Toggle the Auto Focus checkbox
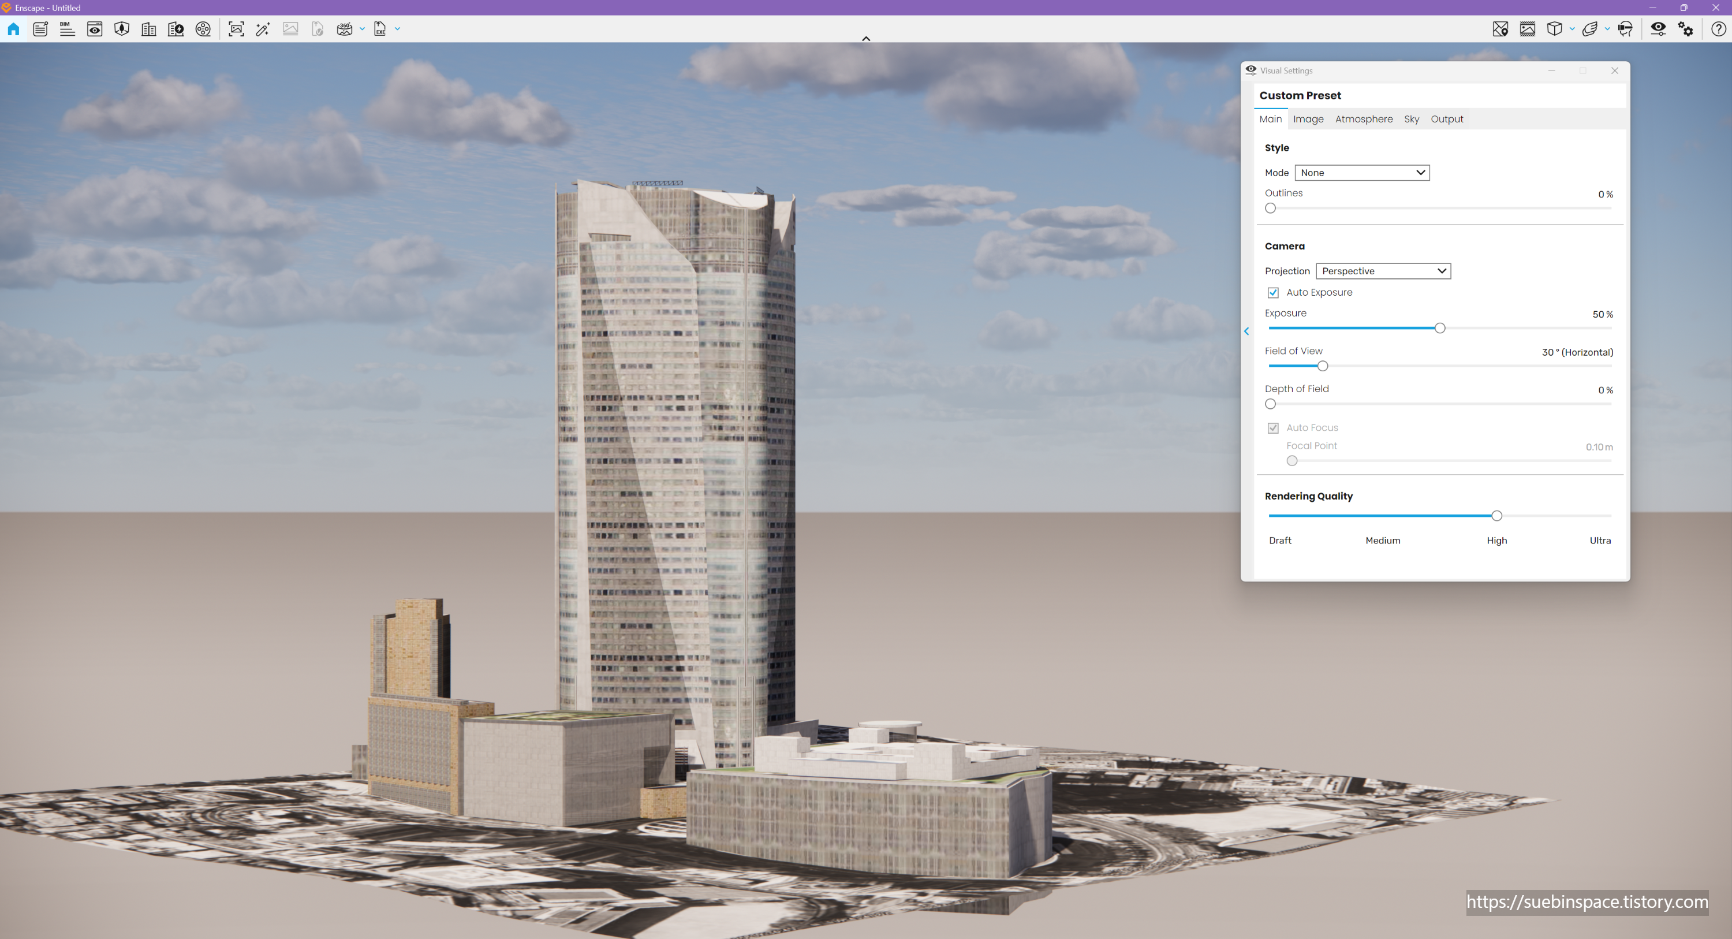The height and width of the screenshot is (939, 1732). click(x=1273, y=428)
